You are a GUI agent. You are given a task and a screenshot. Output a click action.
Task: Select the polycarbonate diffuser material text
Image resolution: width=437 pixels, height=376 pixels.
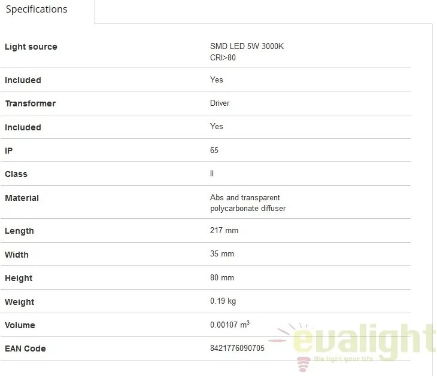pyautogui.click(x=248, y=209)
